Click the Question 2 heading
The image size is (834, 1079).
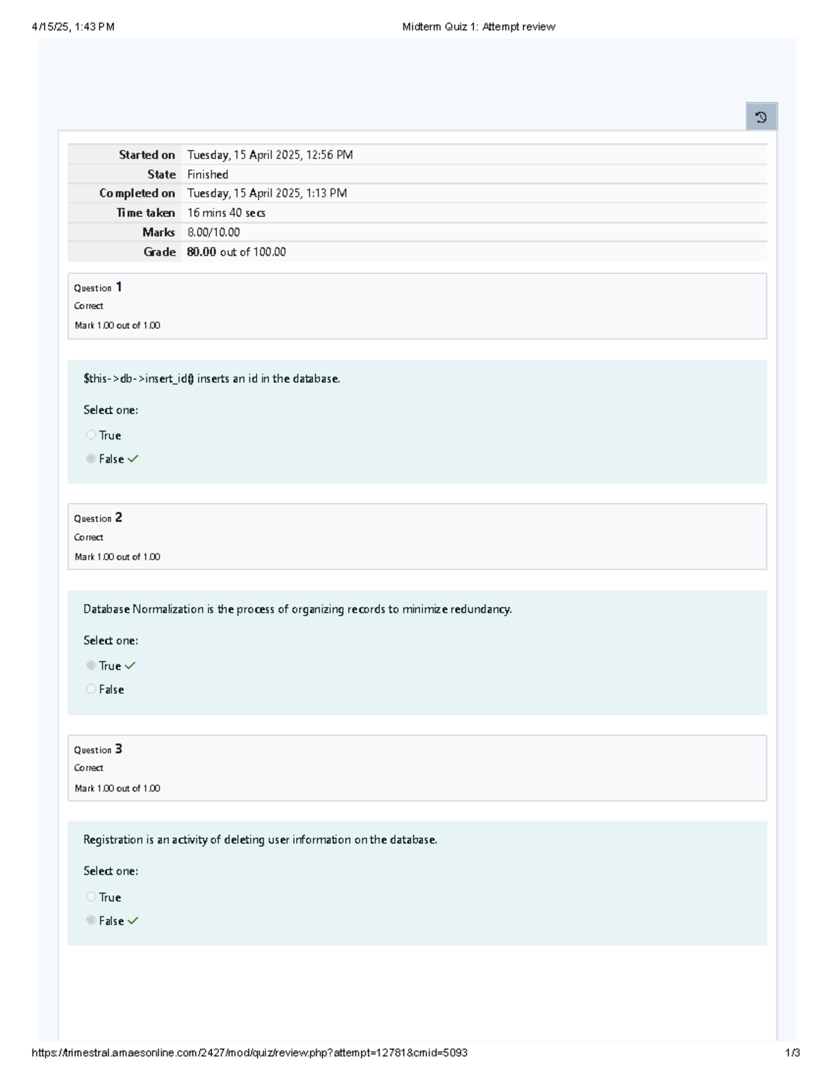(98, 518)
